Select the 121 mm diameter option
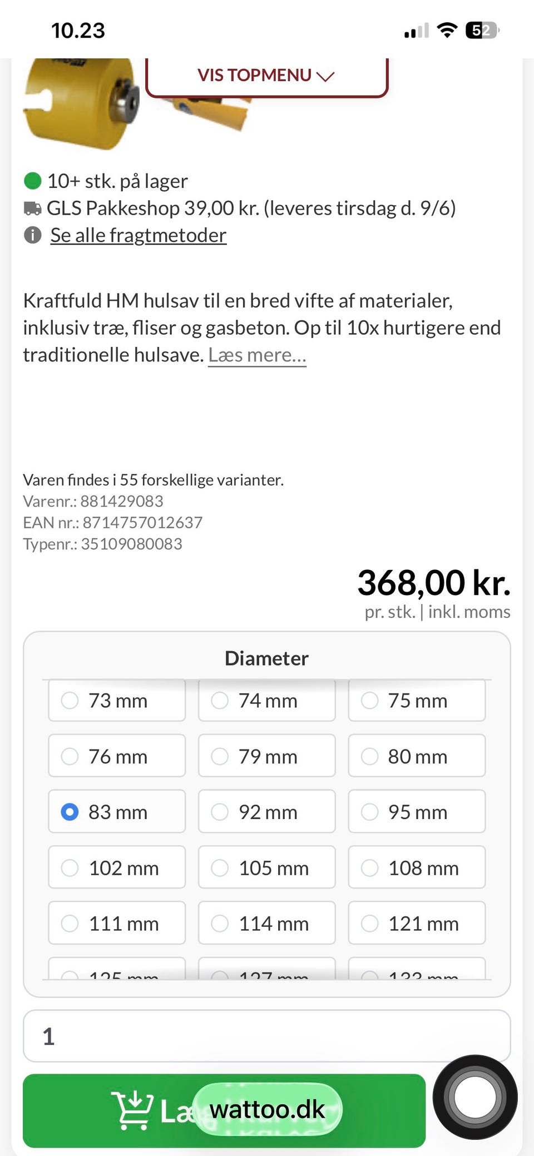The height and width of the screenshot is (1156, 534). [x=417, y=923]
